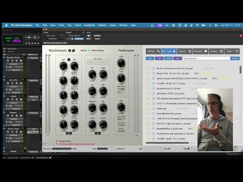
Task: Click the Safe button in the plugin header
Action: tap(89, 39)
